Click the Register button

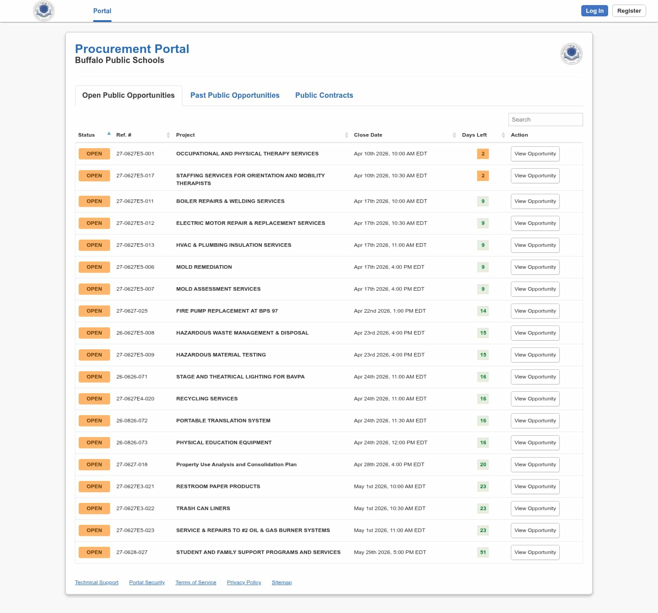[629, 11]
